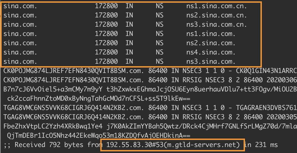297x153 pixels.
Task: Click the text ns2.sina.com.
Action: click(x=211, y=43)
